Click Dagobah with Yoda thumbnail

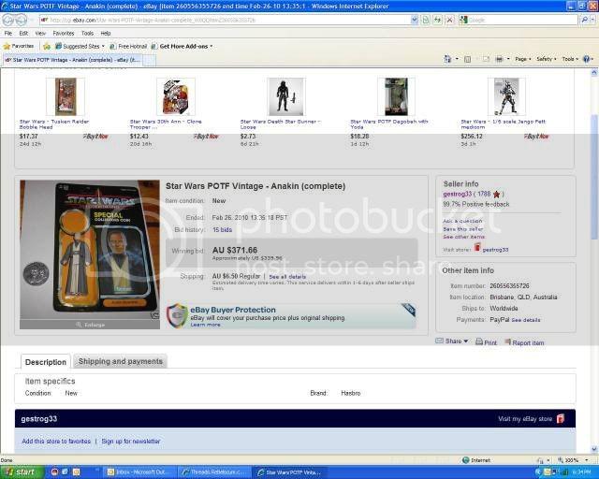tap(396, 96)
